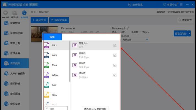Open 人声伴奏提取 in the sidebar

(15, 73)
